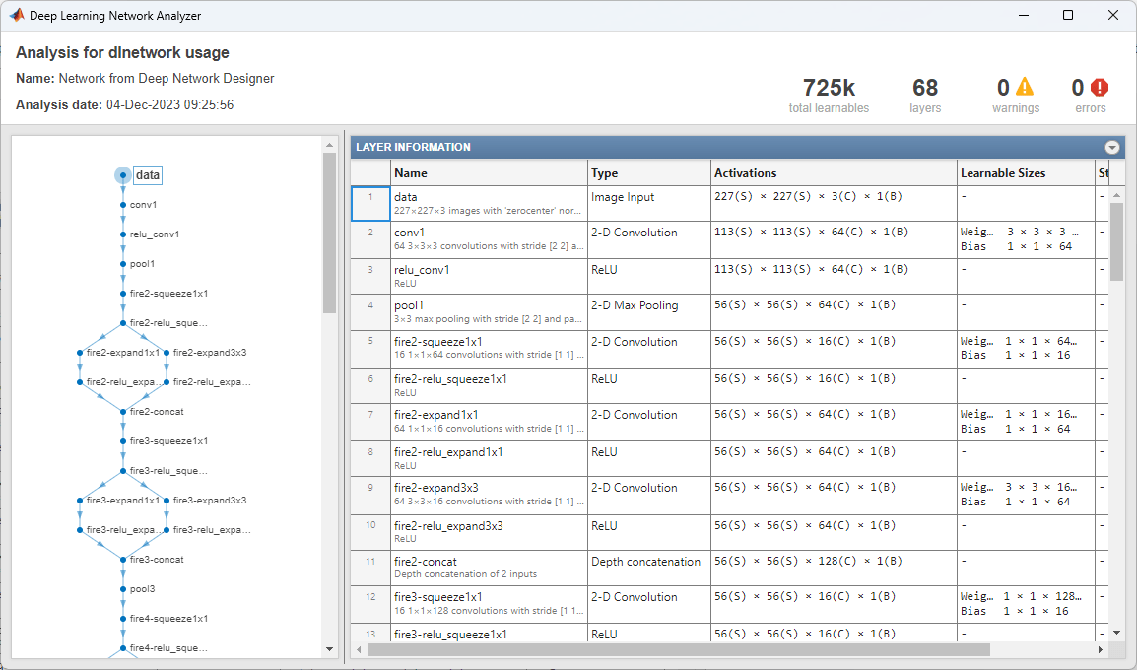Select row 11 fire2-concat in table
1137x670 pixels.
pyautogui.click(x=489, y=568)
